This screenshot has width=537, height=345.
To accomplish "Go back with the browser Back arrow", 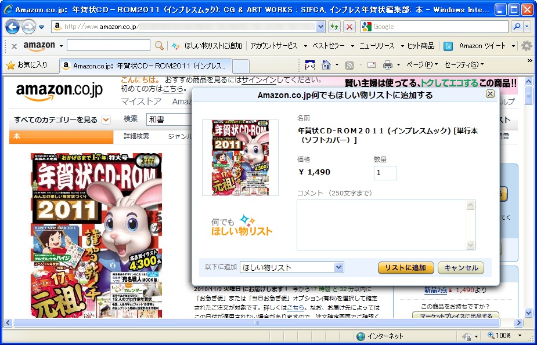I will [12, 27].
